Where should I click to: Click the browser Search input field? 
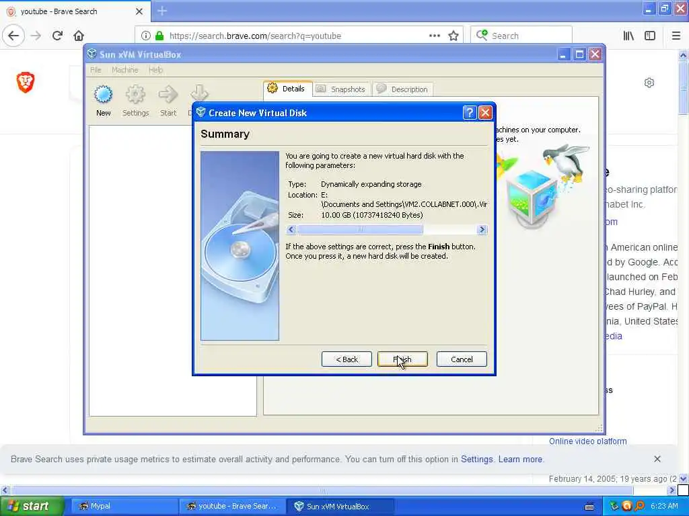(521, 36)
